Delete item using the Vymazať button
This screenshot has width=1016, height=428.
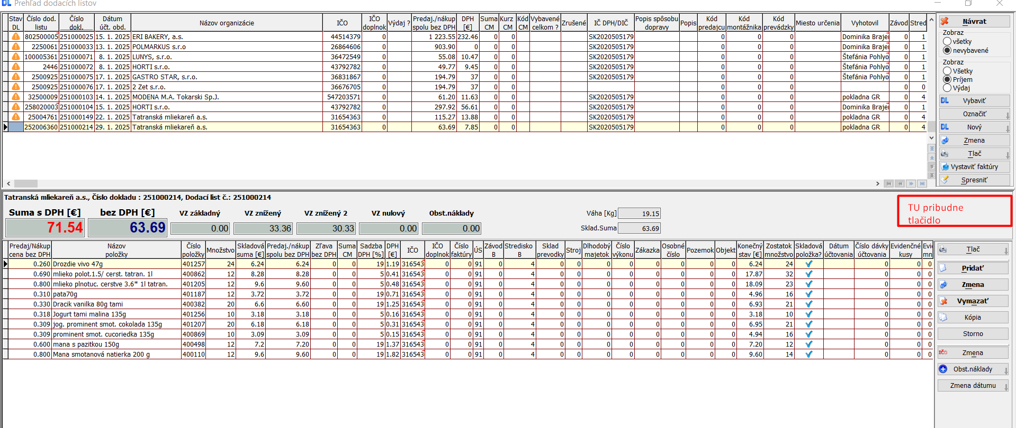coord(972,301)
